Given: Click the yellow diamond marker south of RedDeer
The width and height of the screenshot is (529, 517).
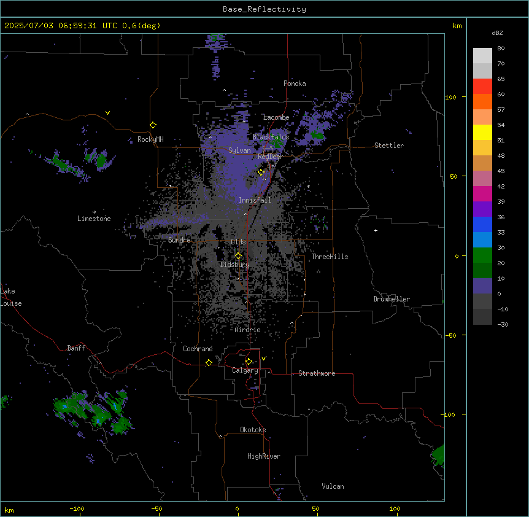Looking at the screenshot, I should 261,173.
